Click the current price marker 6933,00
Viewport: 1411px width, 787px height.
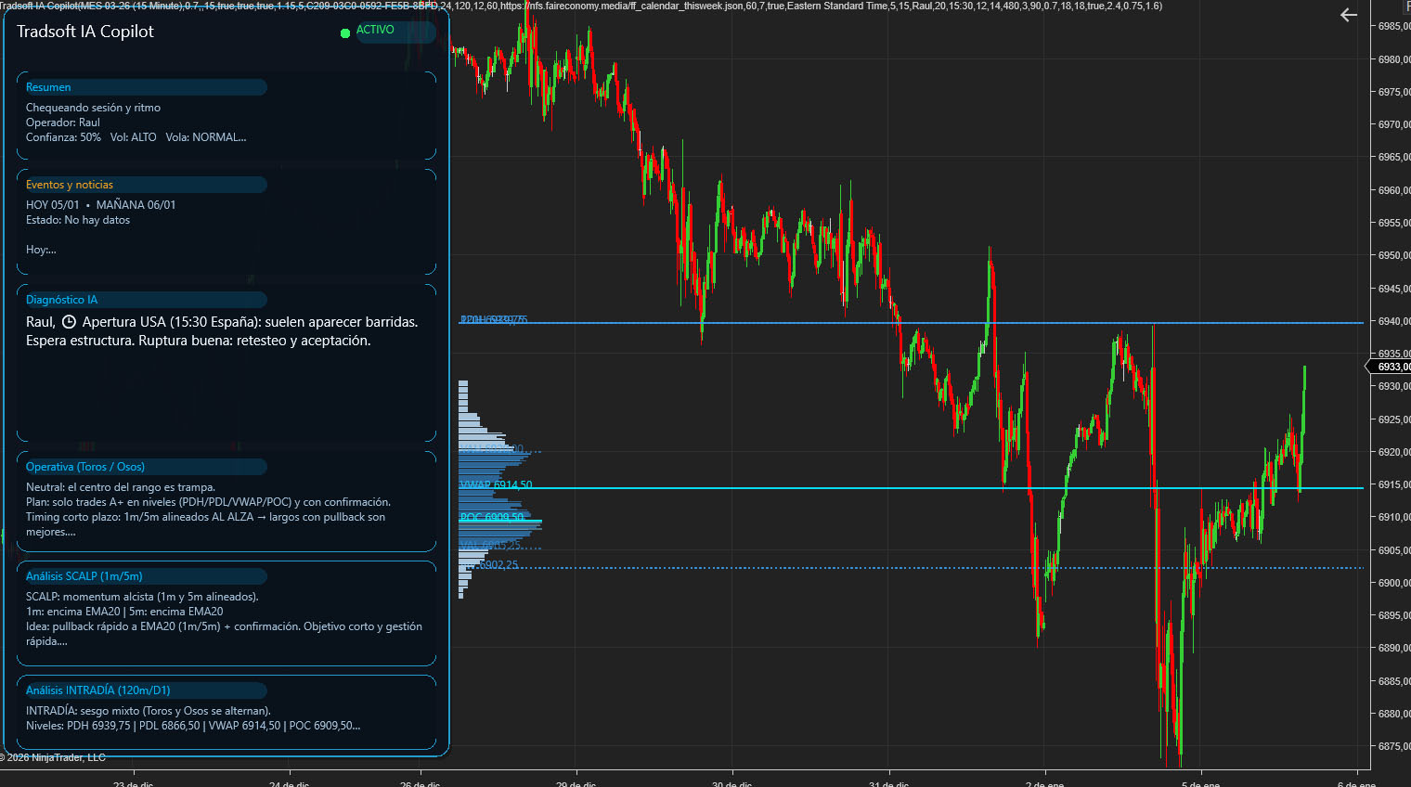point(1392,367)
